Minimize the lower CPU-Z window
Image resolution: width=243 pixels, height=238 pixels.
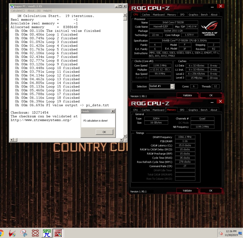(x=212, y=102)
